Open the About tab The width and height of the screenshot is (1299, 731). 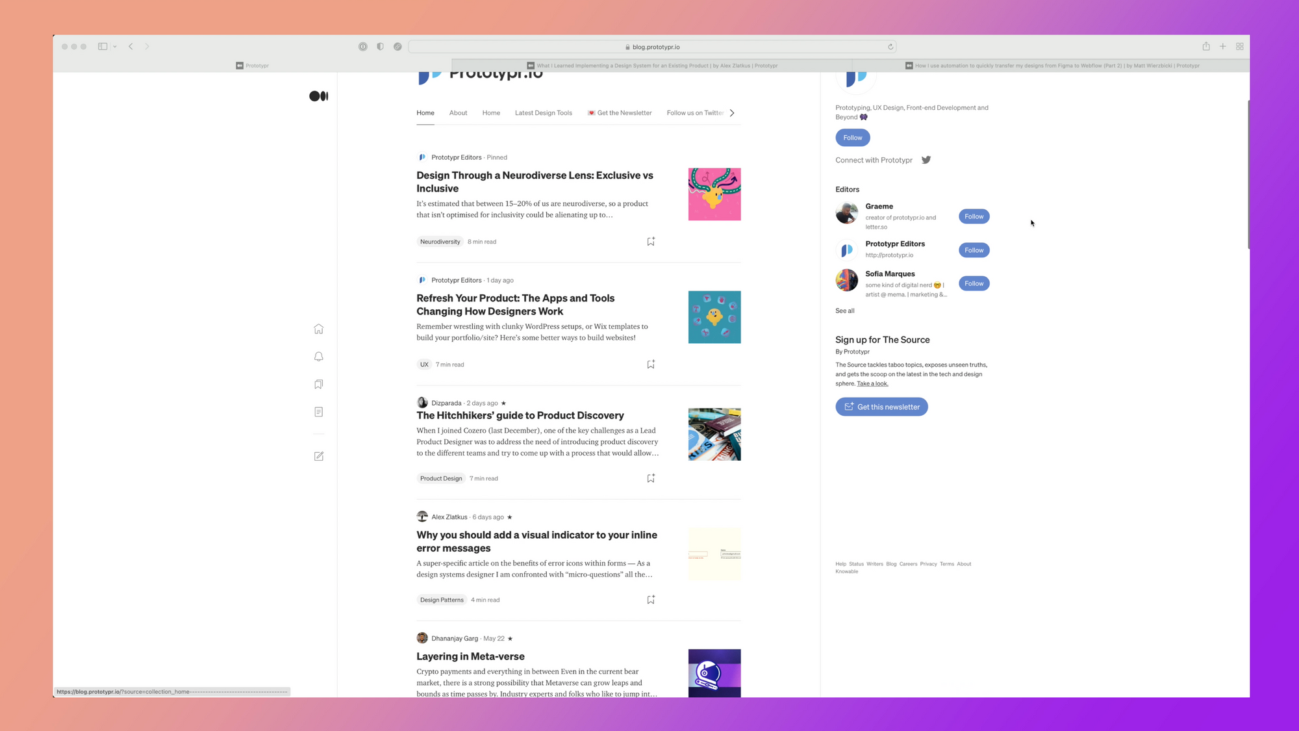pos(458,113)
